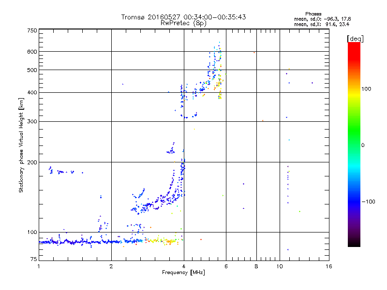Click x-axis tick label '6'
The height and width of the screenshot is (290, 387).
point(226,266)
